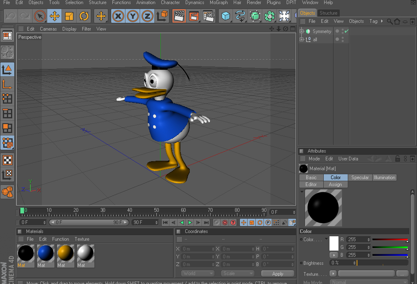Expand the 'all' null object node
Viewport: 417px width, 284px height.
[x=302, y=39]
